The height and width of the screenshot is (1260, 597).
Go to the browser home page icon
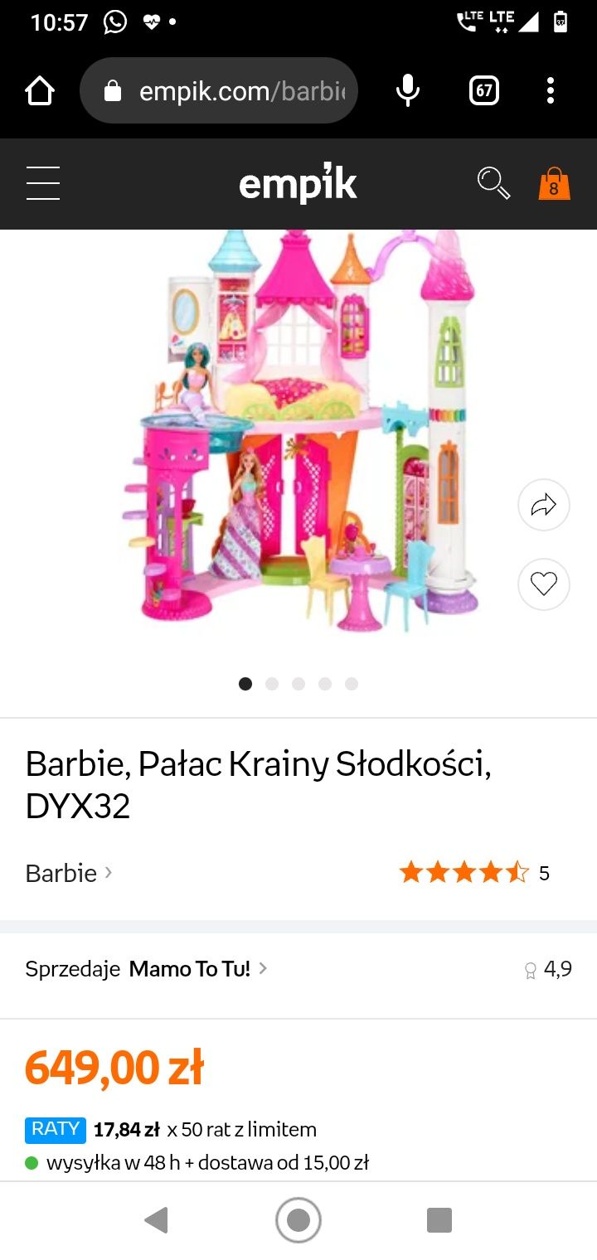point(40,90)
